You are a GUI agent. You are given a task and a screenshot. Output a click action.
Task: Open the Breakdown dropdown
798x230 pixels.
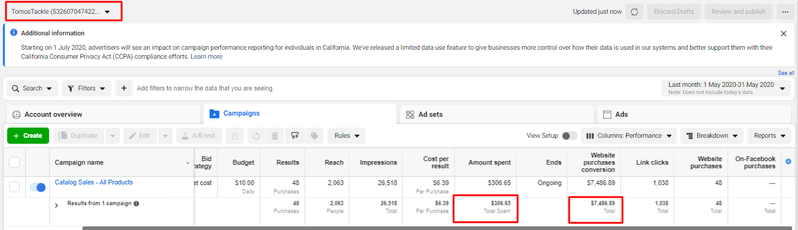(x=712, y=136)
